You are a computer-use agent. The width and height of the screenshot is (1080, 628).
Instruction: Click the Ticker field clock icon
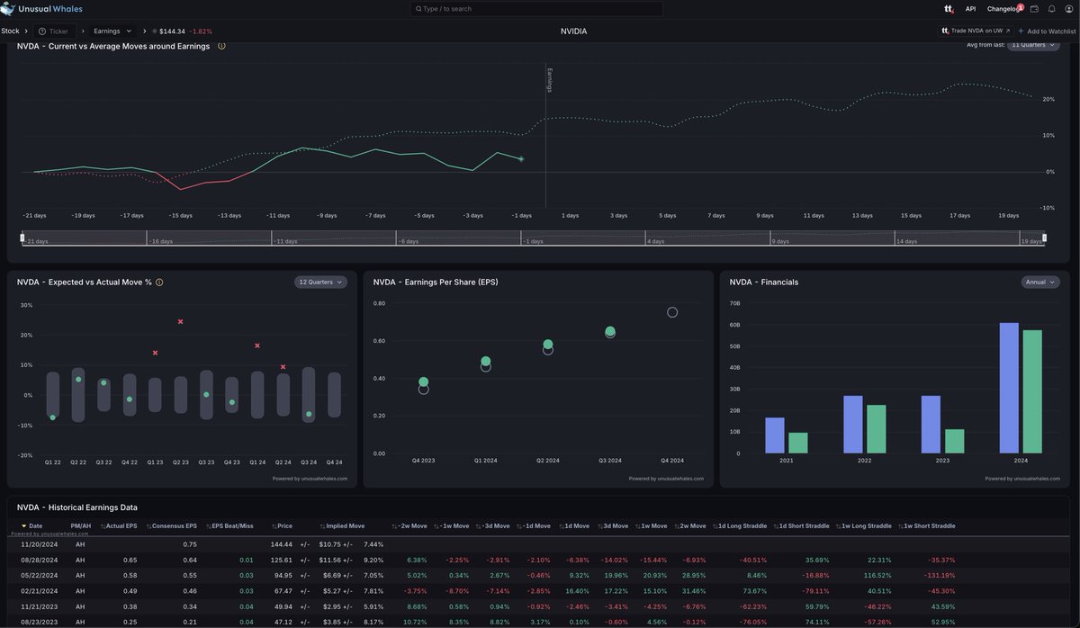coord(42,31)
